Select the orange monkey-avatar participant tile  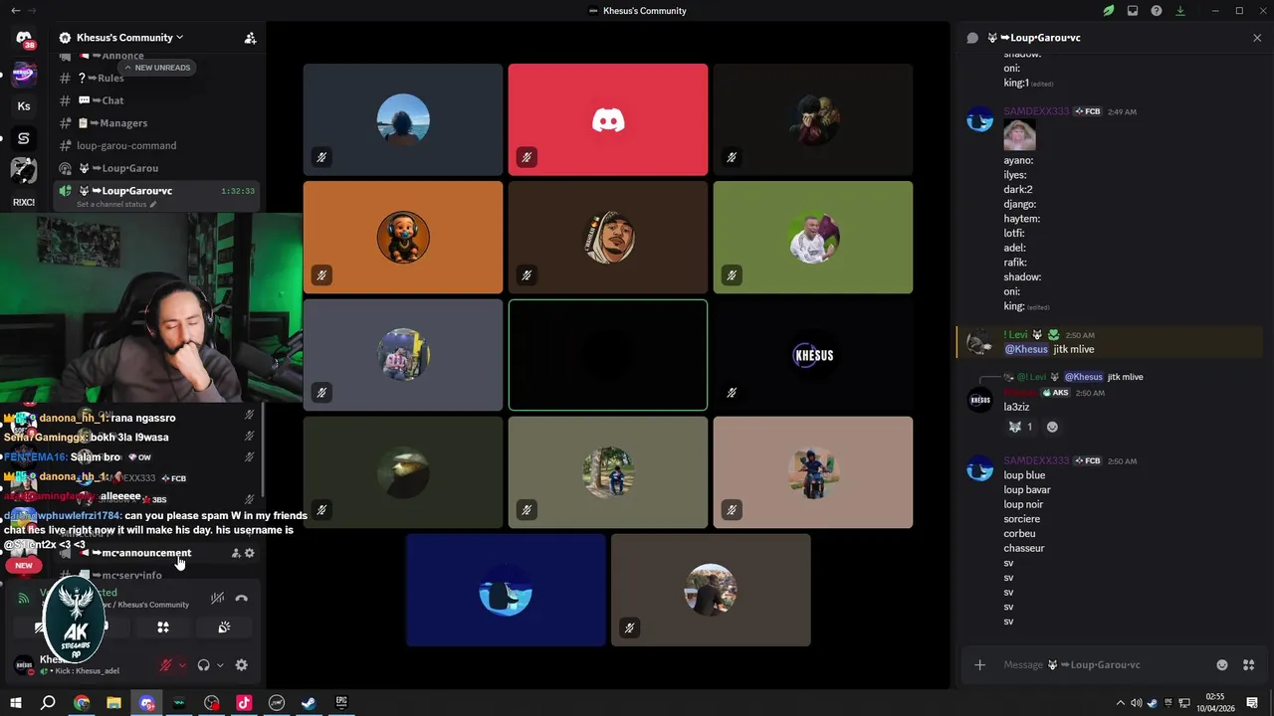click(403, 237)
